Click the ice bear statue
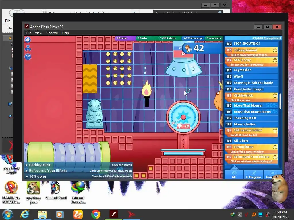 click(94, 114)
